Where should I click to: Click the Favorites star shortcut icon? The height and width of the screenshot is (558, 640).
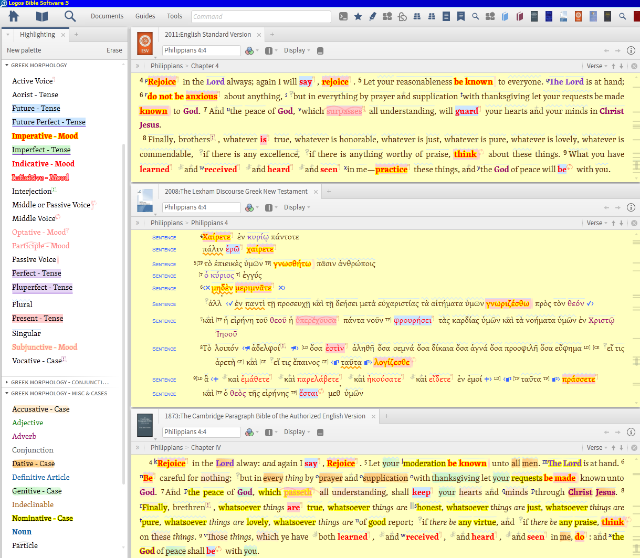pos(358,16)
